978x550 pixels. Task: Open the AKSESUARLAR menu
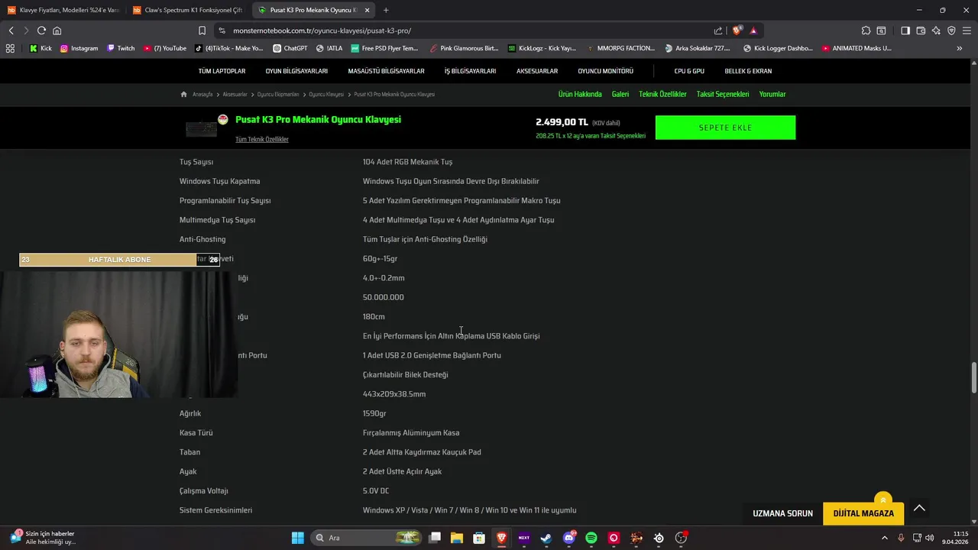(537, 71)
